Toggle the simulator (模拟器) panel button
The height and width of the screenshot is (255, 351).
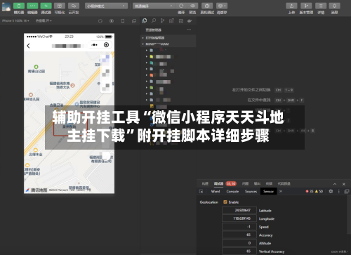pyautogui.click(x=19, y=6)
